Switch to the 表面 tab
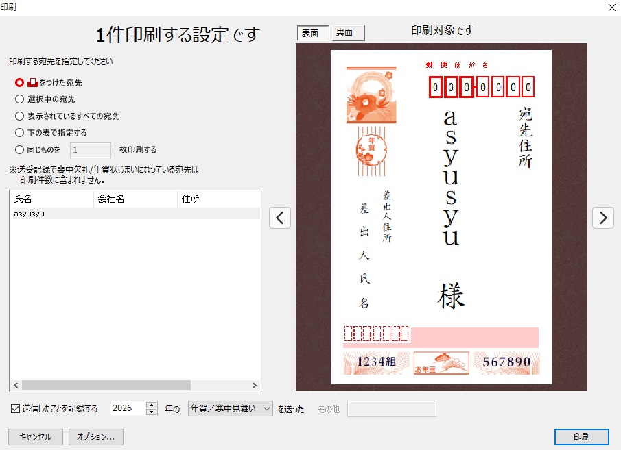Viewport: 621px width, 450px height. (x=312, y=33)
